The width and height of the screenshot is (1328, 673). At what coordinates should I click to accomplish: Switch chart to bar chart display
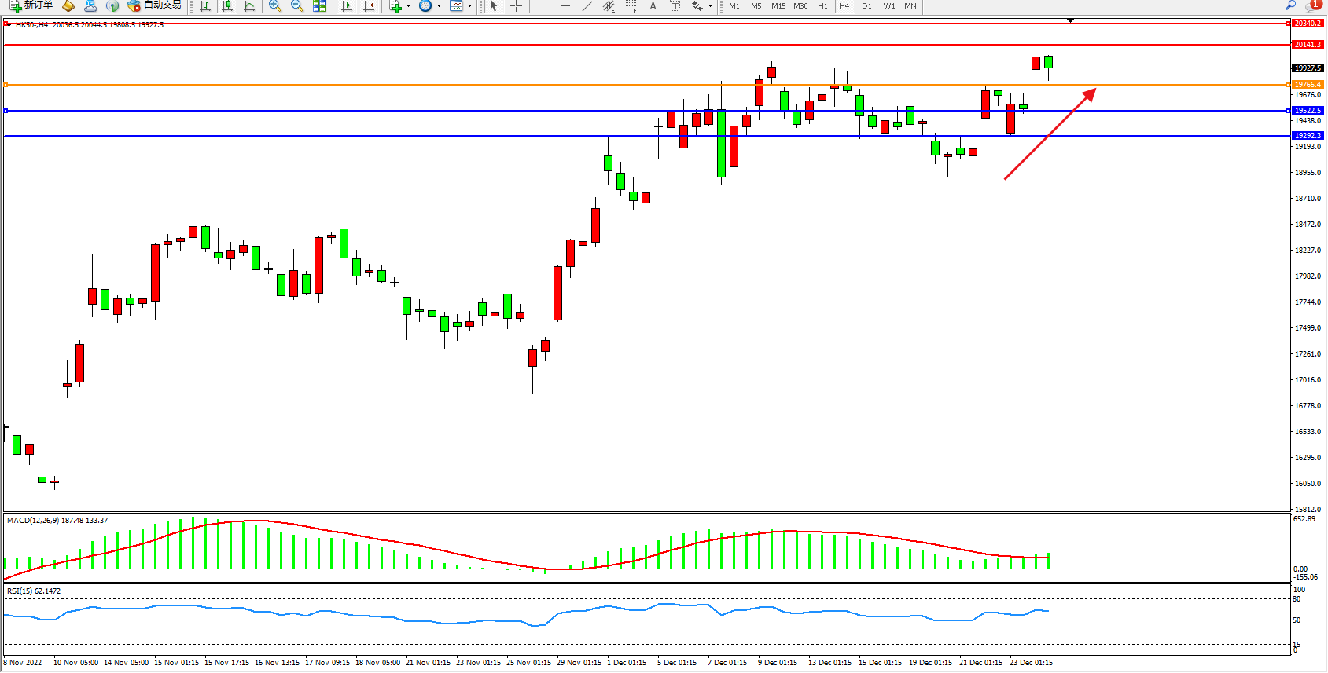click(205, 6)
